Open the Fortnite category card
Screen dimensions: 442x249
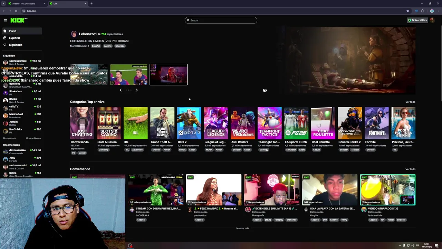click(x=376, y=123)
